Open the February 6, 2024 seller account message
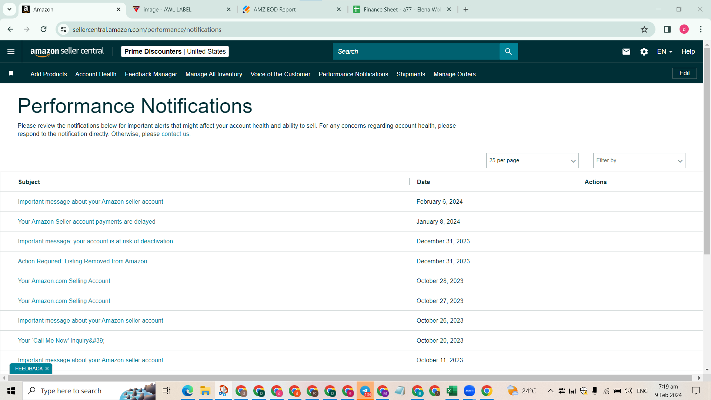711x400 pixels. (x=90, y=202)
